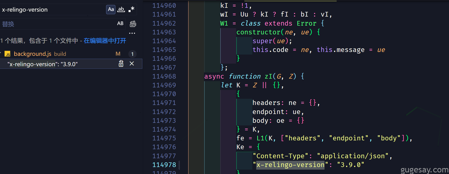Click the M modified status badge
Image resolution: width=449 pixels, height=174 pixels.
point(118,54)
